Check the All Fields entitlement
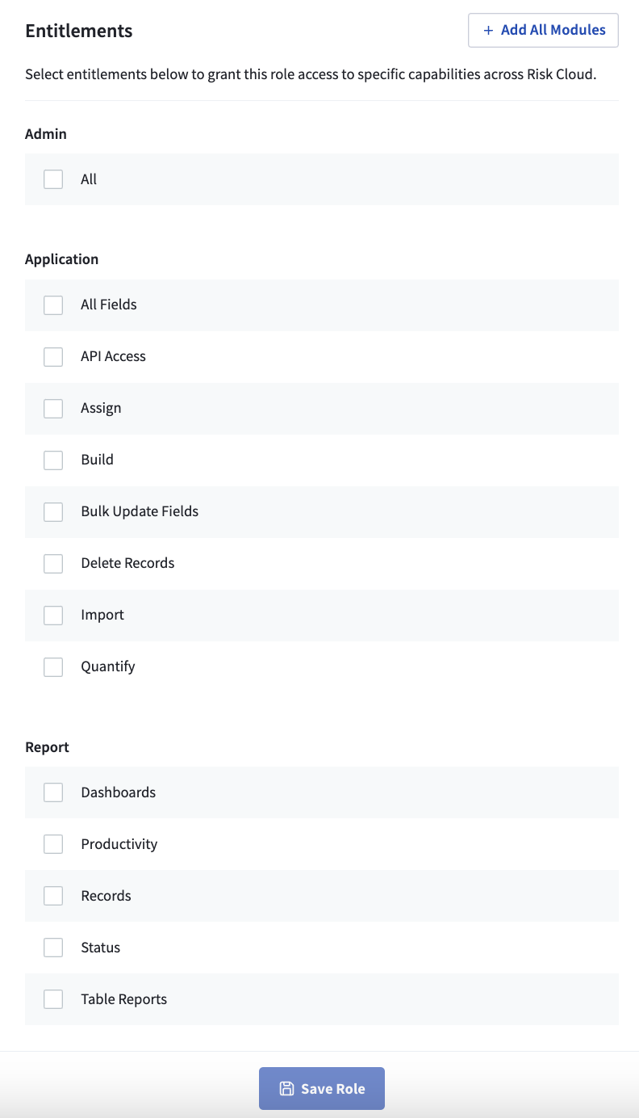Image resolution: width=639 pixels, height=1118 pixels. tap(53, 305)
